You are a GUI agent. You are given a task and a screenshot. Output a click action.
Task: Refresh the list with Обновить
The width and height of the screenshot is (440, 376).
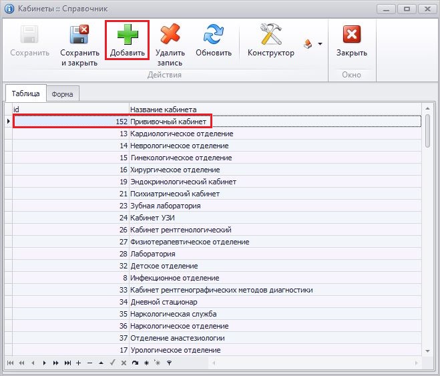pos(214,36)
